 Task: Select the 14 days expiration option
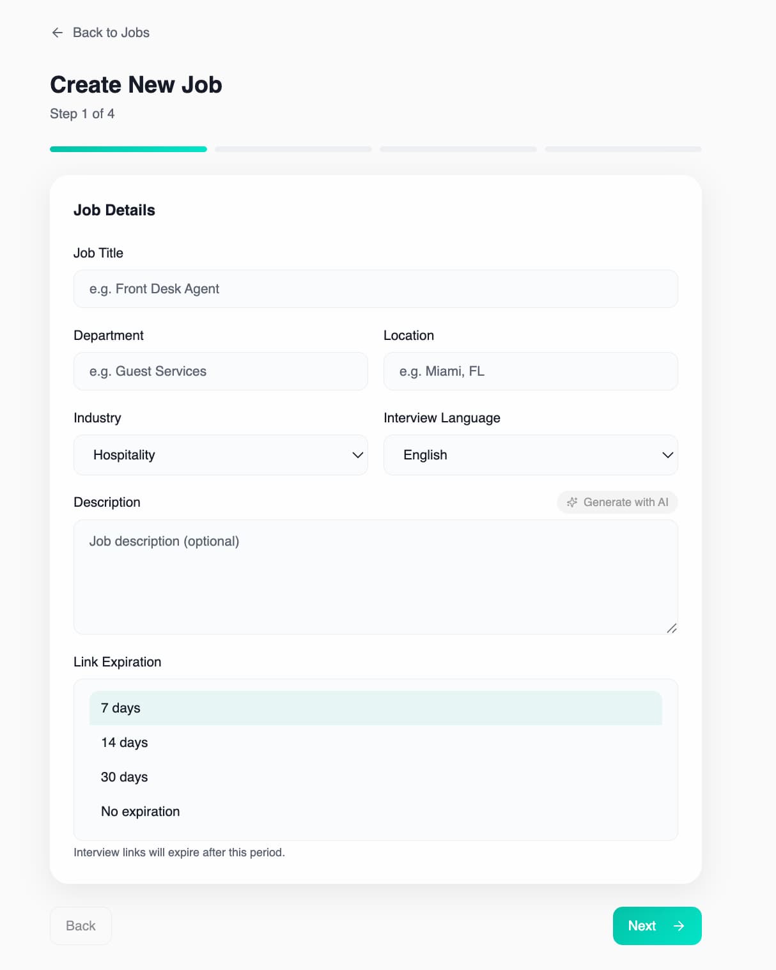pyautogui.click(x=376, y=743)
